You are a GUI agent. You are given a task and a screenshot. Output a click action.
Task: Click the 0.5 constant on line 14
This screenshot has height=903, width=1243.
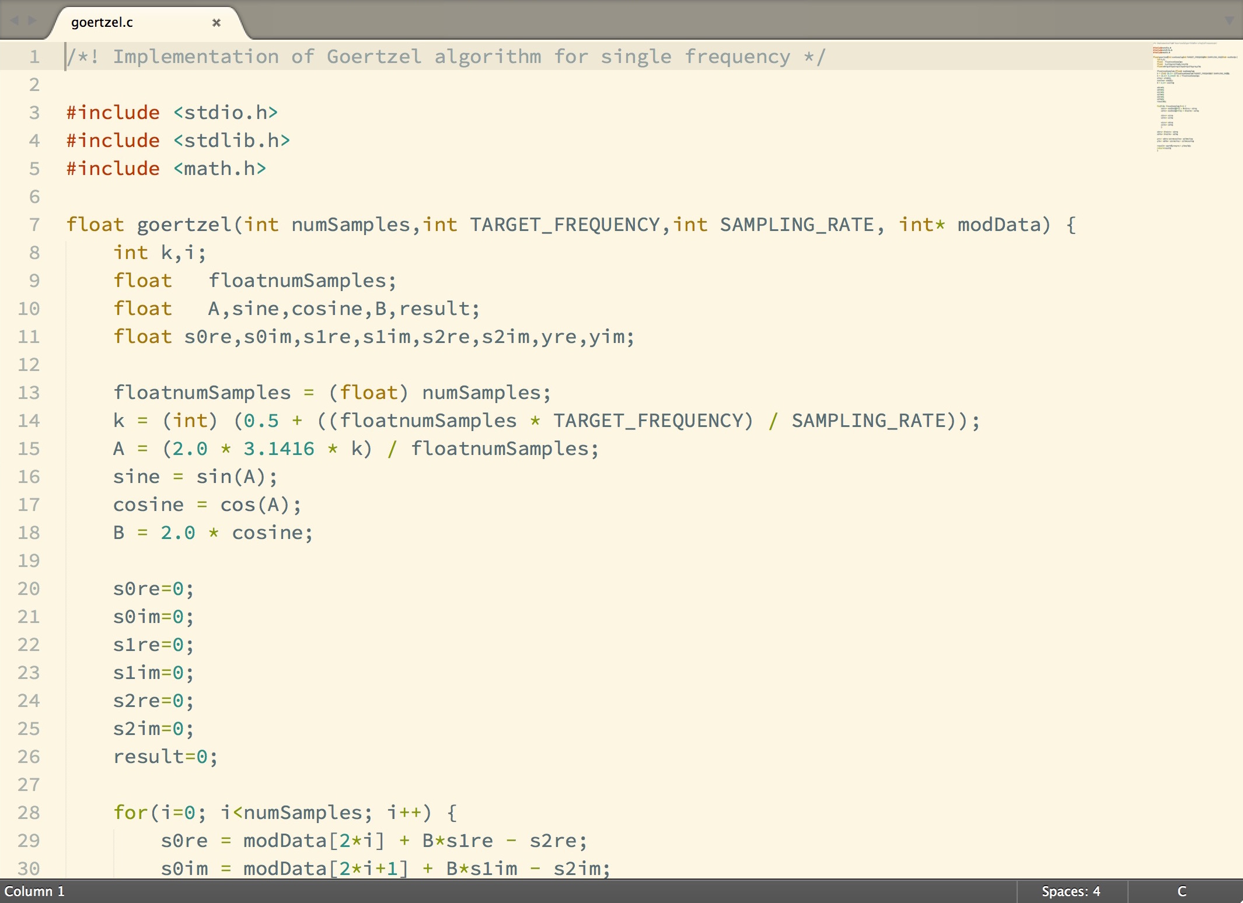click(x=261, y=421)
